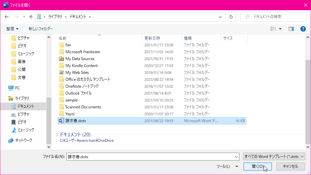Select the Microsoft Hardware folder icon

pos(61,52)
